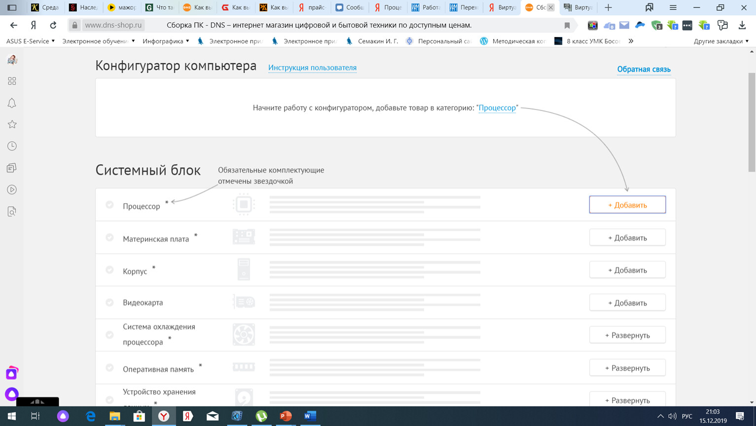756x426 pixels.
Task: Add a processor with the orange Добавить button
Action: click(x=627, y=205)
